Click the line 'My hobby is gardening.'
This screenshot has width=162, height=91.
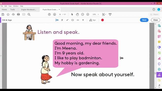[x=77, y=63]
